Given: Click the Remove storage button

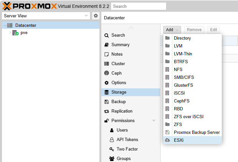Looking at the screenshot, I should (194, 30).
